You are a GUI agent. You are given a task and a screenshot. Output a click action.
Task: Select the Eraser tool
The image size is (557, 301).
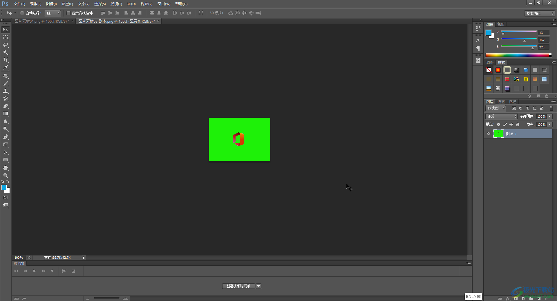tap(6, 106)
